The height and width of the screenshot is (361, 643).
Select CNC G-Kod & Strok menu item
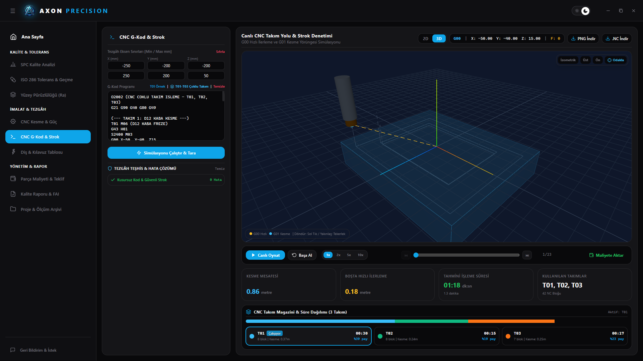pos(48,137)
